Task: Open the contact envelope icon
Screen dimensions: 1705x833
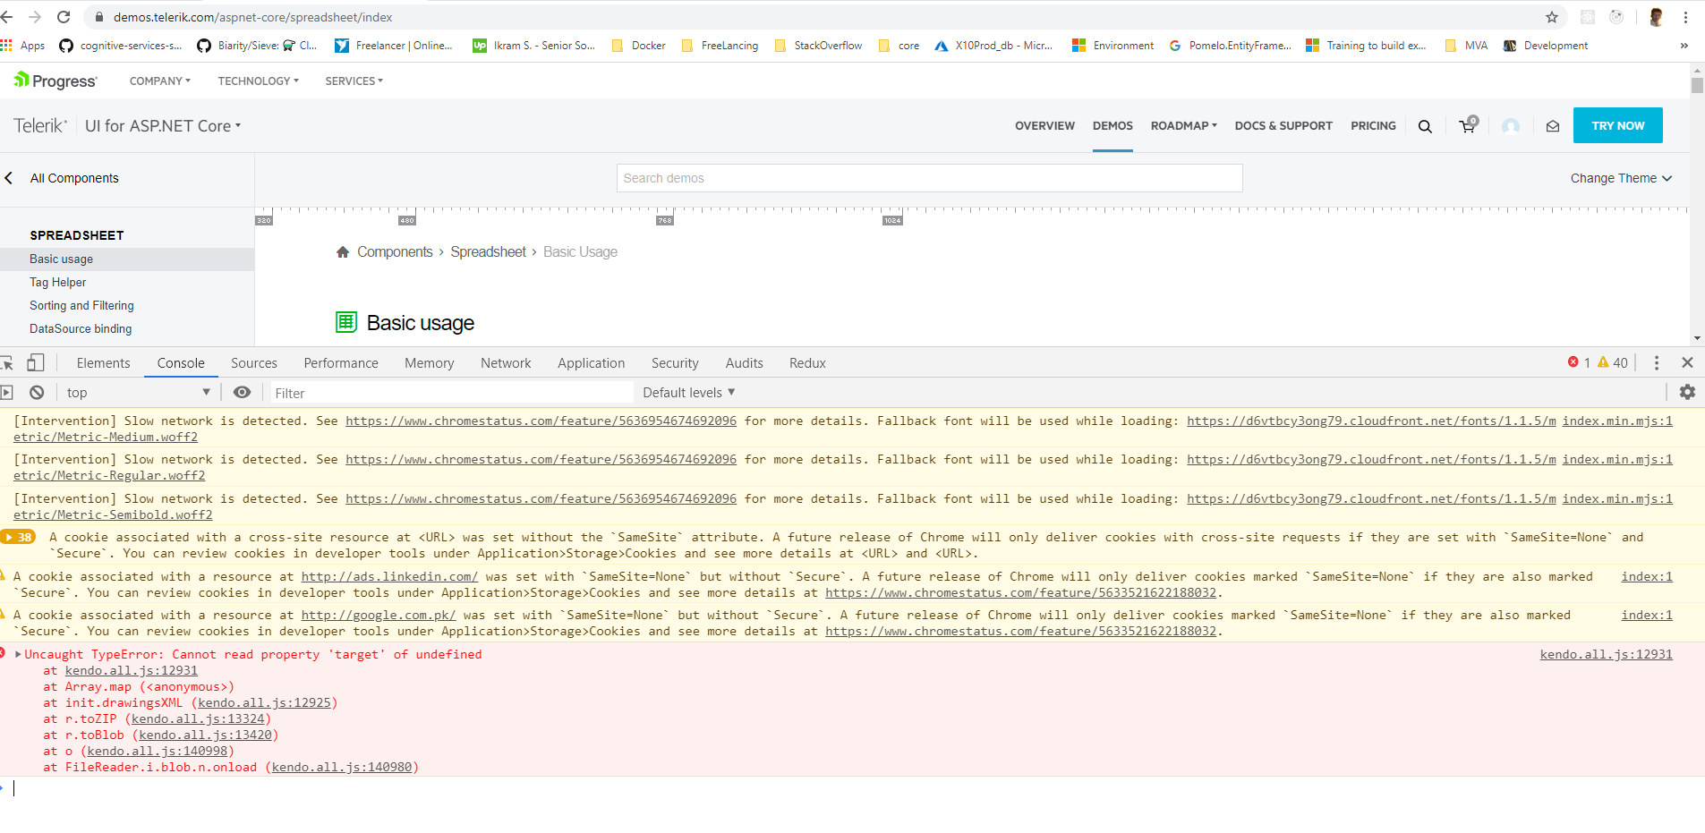Action: (1553, 126)
